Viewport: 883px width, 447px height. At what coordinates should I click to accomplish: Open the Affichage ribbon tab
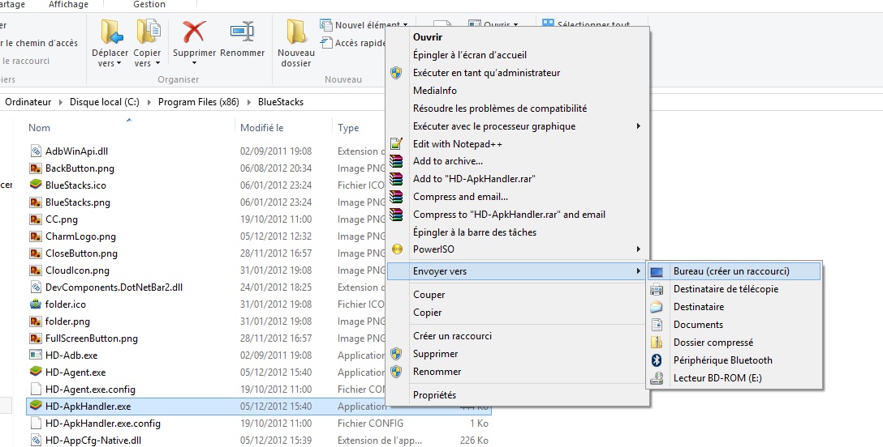click(69, 5)
